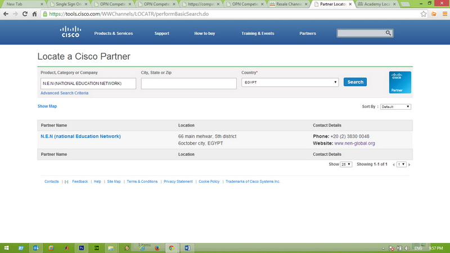
Task: Open Outlook from the taskbar
Action: (x=36, y=248)
